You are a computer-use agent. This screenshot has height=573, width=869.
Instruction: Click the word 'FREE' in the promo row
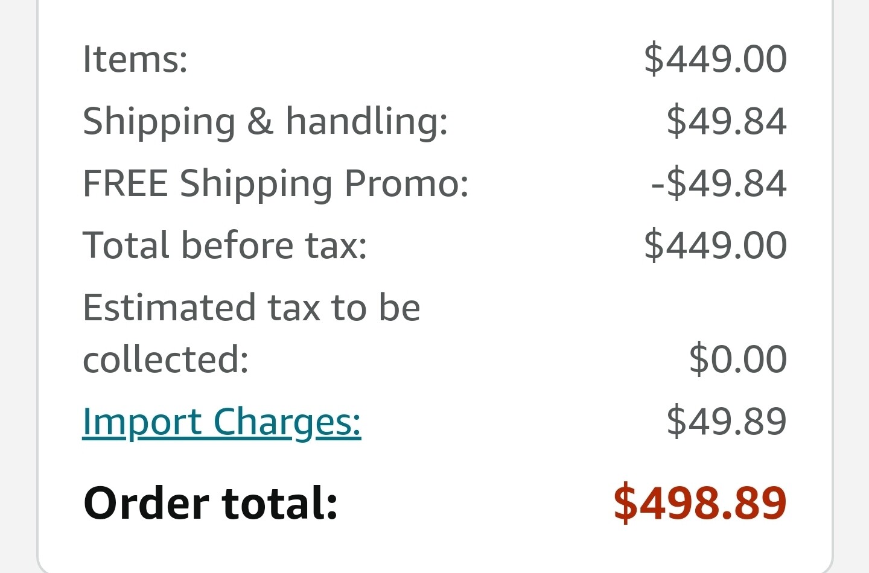(125, 183)
